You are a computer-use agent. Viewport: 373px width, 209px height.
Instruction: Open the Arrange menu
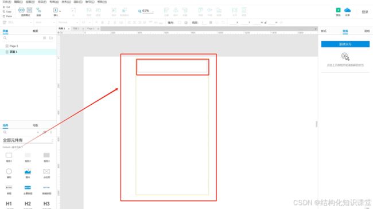(x=54, y=2)
